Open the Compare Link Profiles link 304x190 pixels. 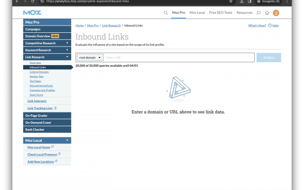click(42, 90)
